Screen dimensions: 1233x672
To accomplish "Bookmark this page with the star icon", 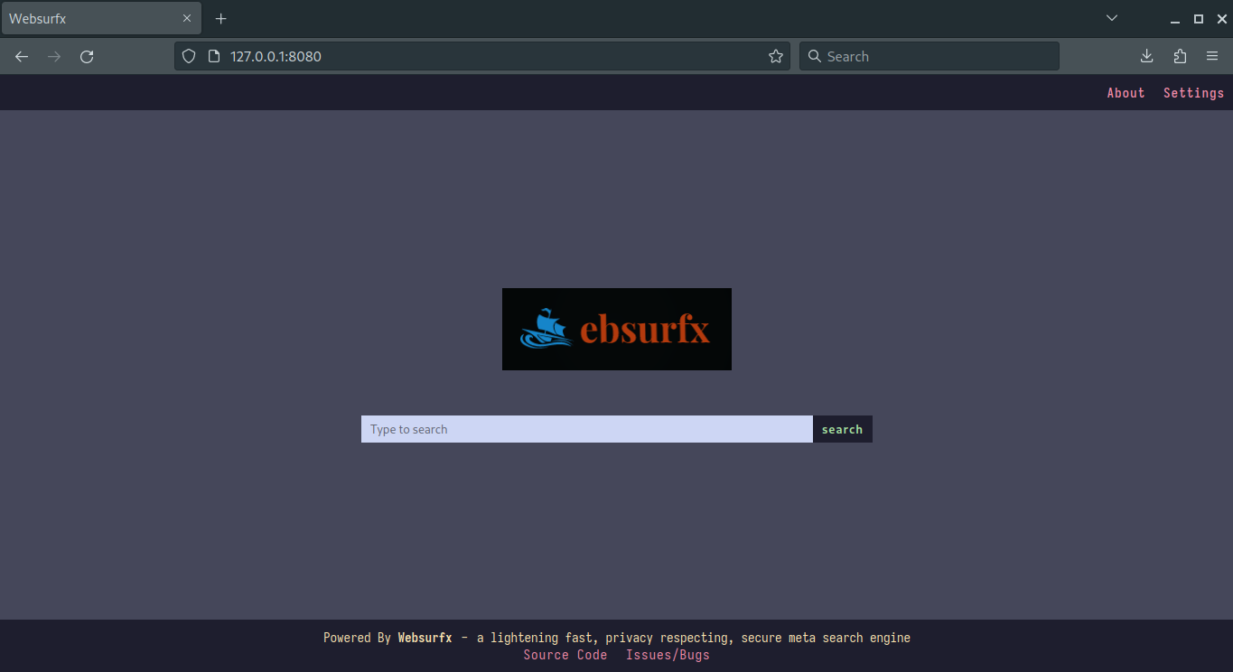I will [x=776, y=56].
